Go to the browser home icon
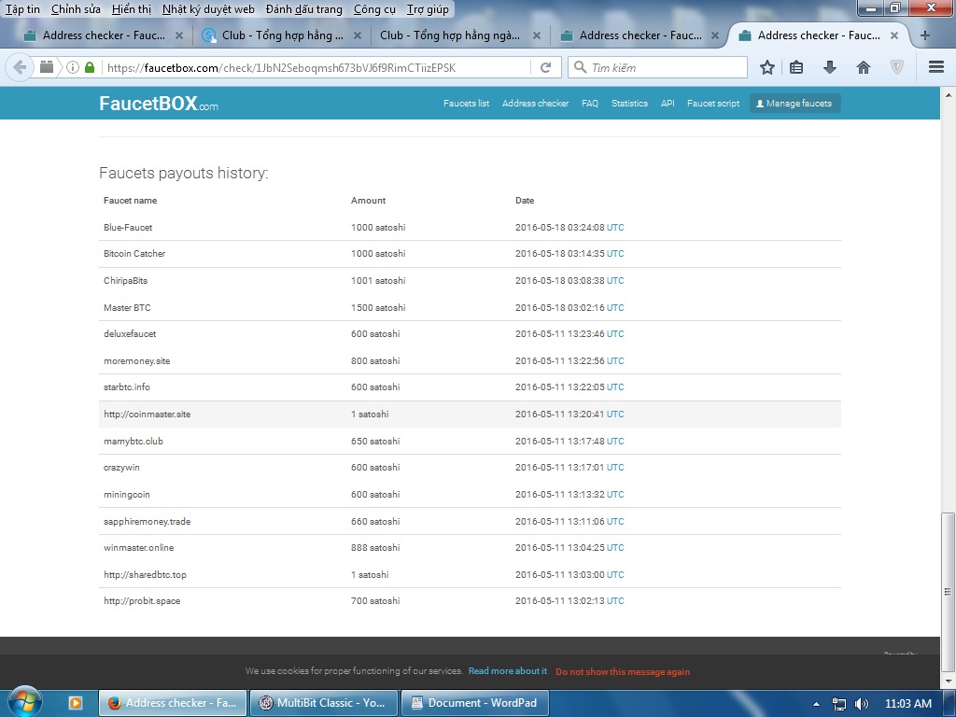The height and width of the screenshot is (717, 956). click(863, 67)
